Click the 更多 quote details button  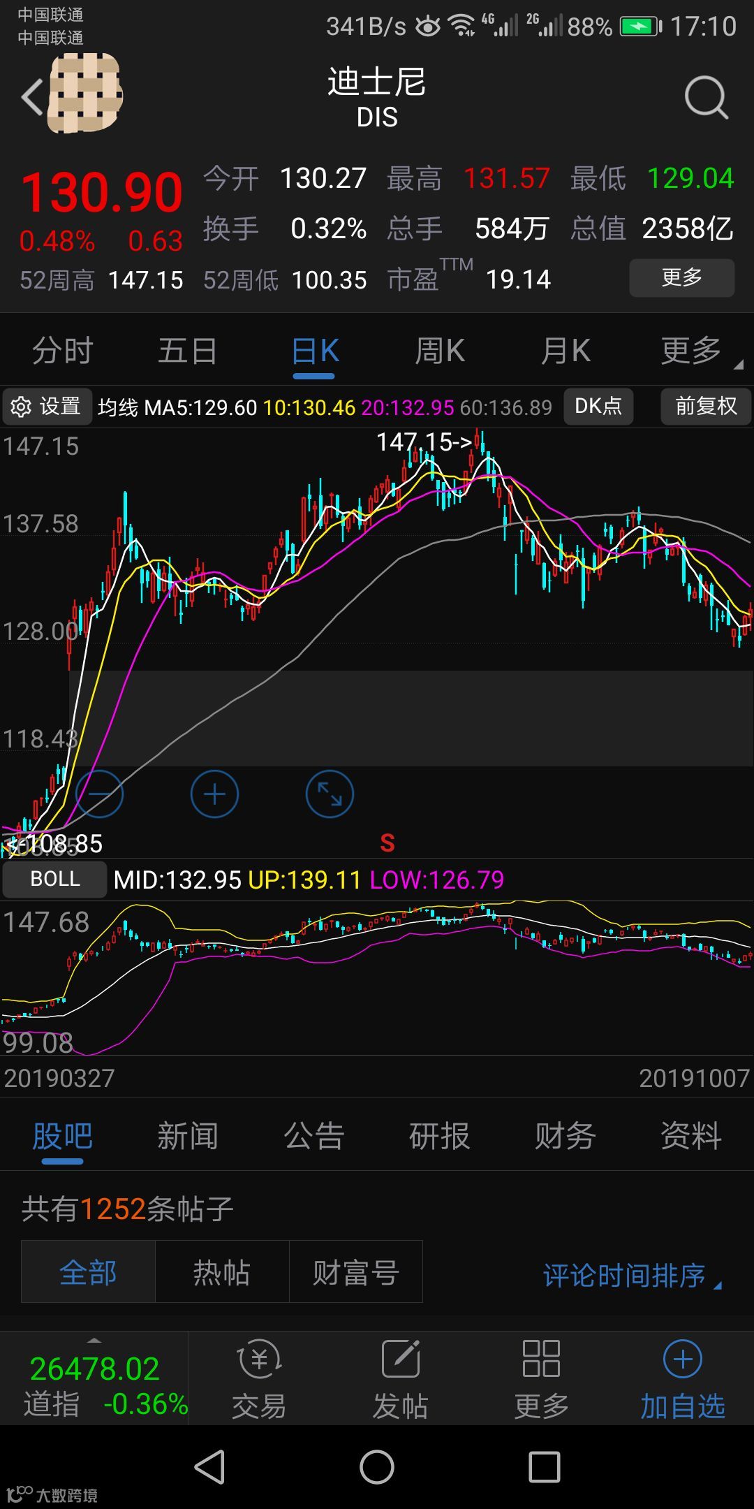[x=682, y=278]
